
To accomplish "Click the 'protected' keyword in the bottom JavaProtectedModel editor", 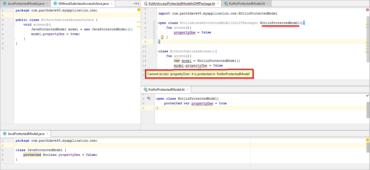I will click(x=32, y=155).
